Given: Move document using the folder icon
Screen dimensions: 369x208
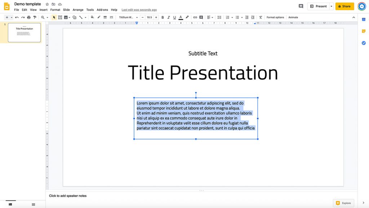Looking at the screenshot, I should click(53, 4).
